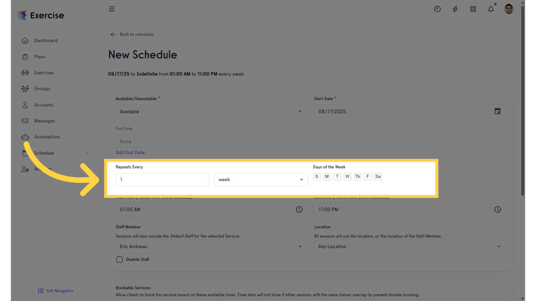
Task: Click the Accounts person icon
Action: (x=25, y=105)
